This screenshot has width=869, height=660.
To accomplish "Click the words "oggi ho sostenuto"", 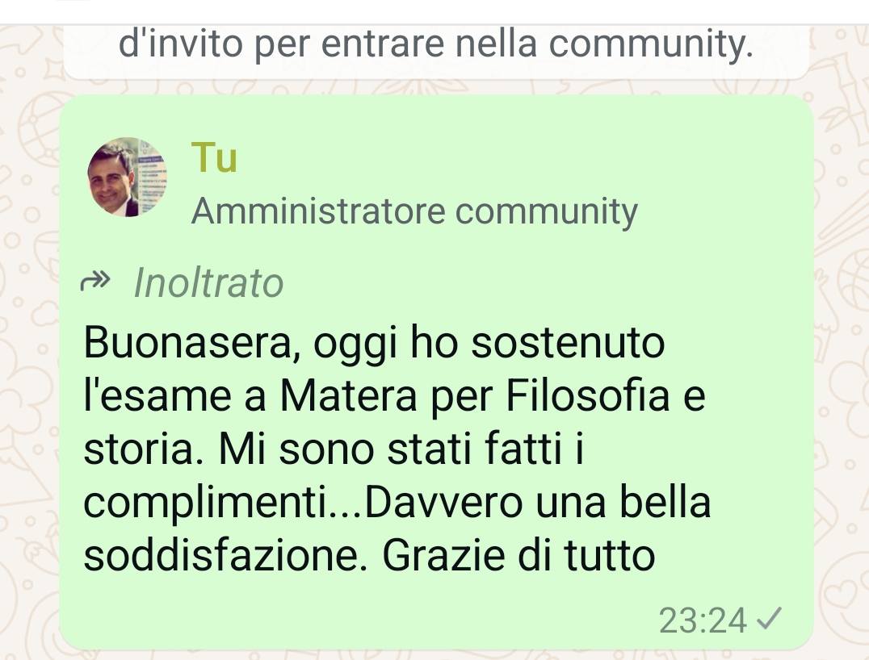I will [489, 343].
